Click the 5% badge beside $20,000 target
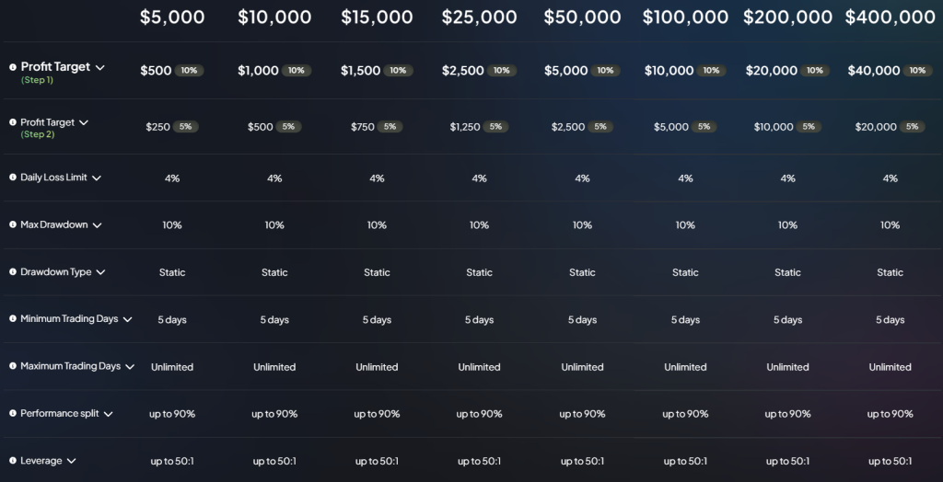This screenshot has width=943, height=482. click(912, 127)
